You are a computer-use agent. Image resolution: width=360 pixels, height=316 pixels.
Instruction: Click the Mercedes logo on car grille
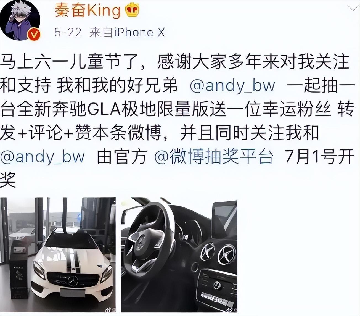pyautogui.click(x=73, y=281)
